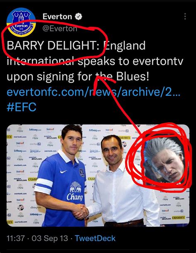Click the Chang sponsor logo on shirt
Screen dimensions: 196x253
point(75,191)
